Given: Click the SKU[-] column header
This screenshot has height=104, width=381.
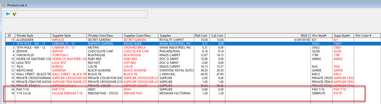Looking at the screenshot, I should (x=268, y=36).
